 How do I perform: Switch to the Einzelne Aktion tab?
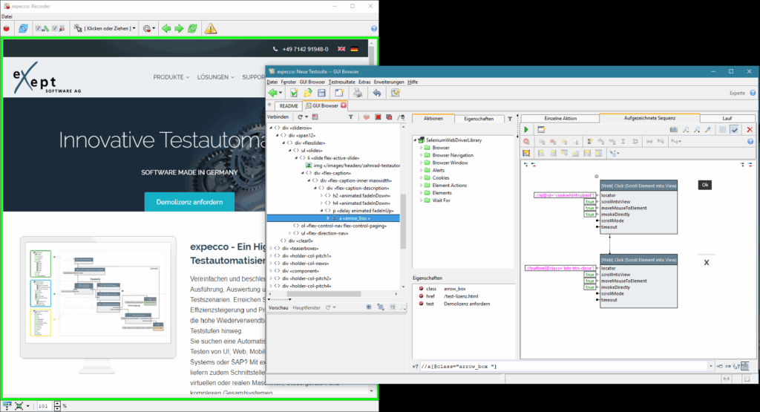pos(560,118)
